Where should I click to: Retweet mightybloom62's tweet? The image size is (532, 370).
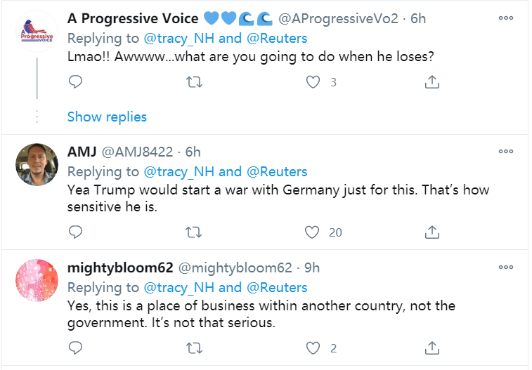point(195,348)
